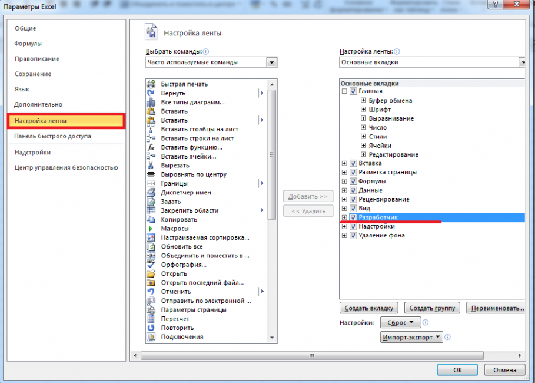535x383 pixels.
Task: Click the 'Диспетчер имен' icon
Action: pyautogui.click(x=151, y=192)
